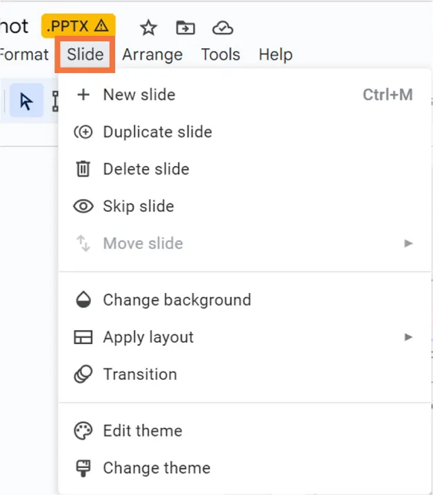Select the Transition menu entry

(140, 374)
